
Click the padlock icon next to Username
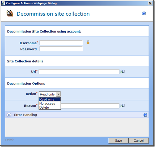(x=88, y=42)
